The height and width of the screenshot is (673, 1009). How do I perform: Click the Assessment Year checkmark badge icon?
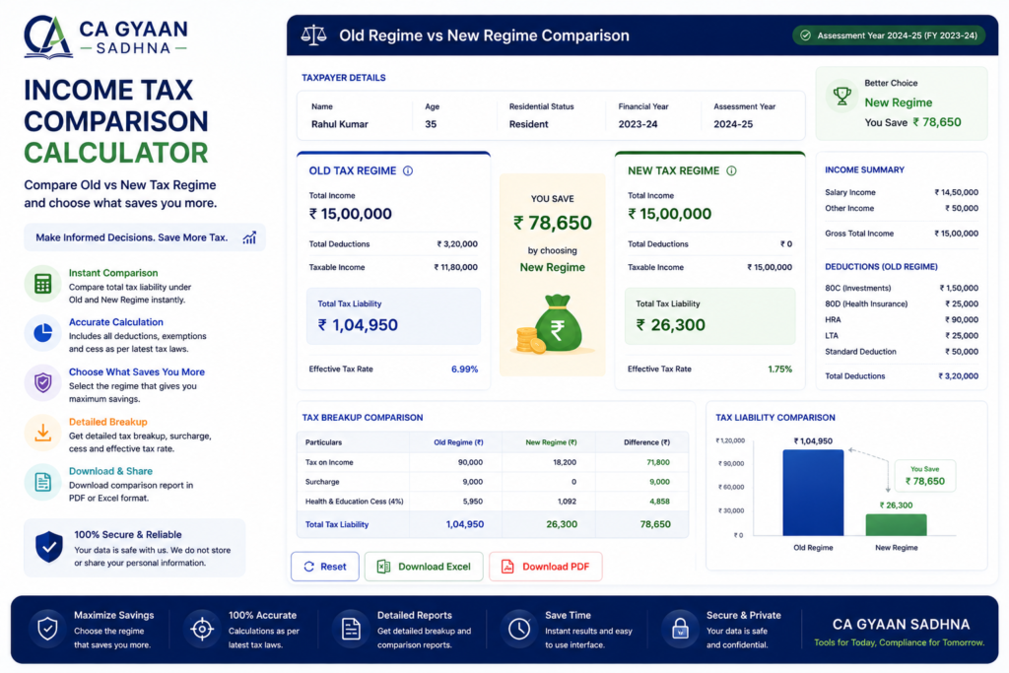805,35
